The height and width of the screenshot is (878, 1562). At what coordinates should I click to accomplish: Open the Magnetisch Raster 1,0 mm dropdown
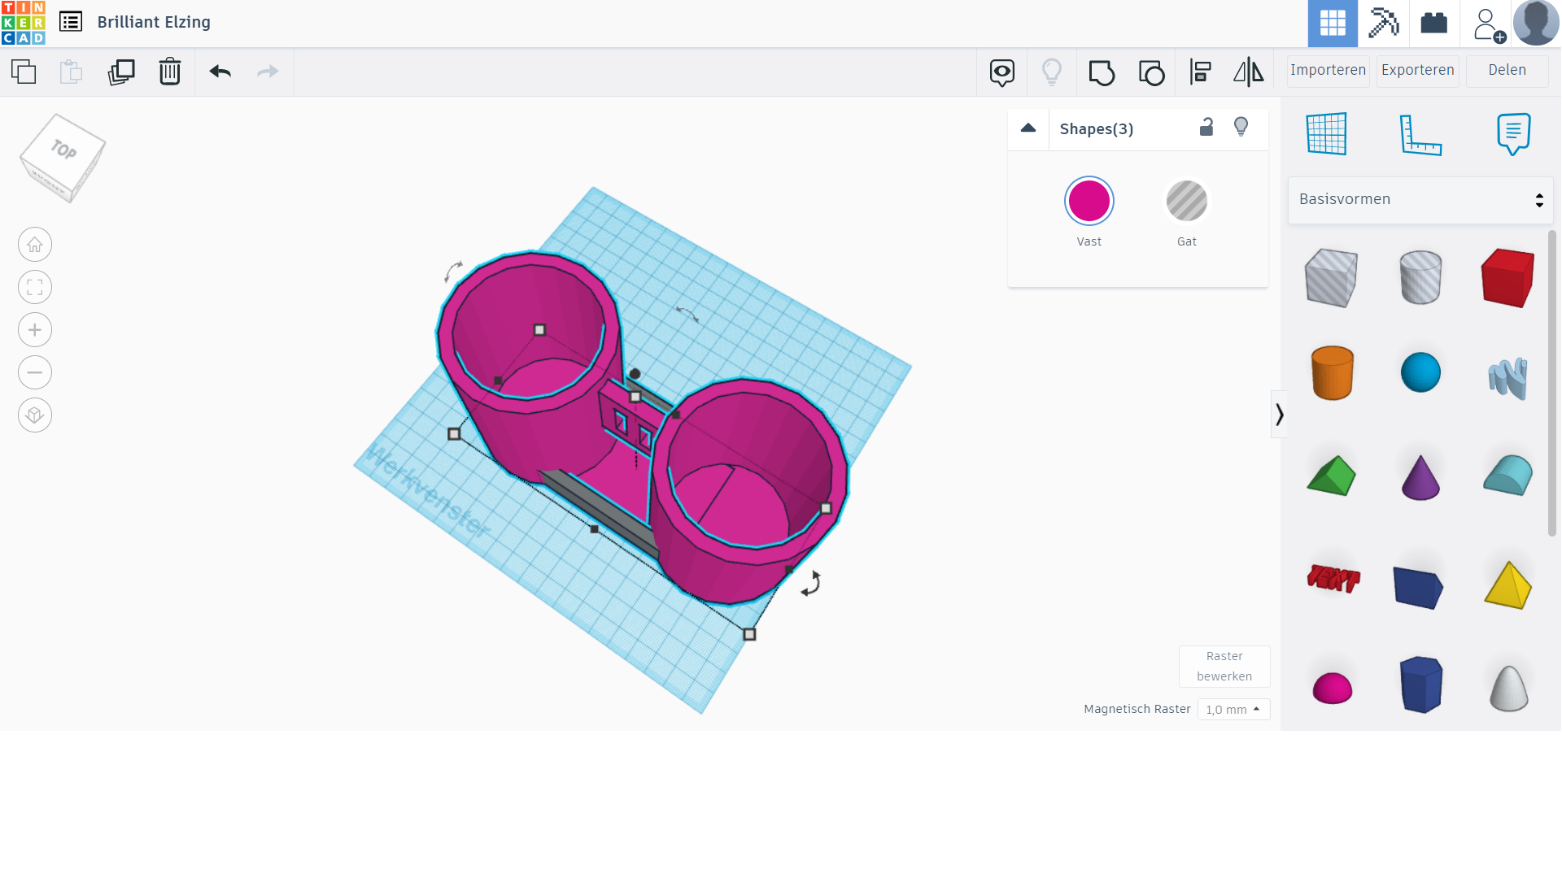pos(1233,710)
